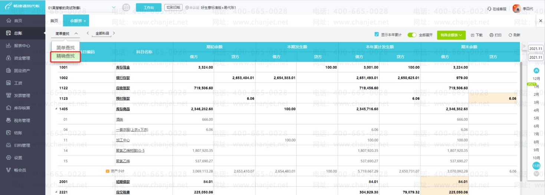This screenshot has width=545, height=195.
Task: Click end period field 2021.11
Action: (x=536, y=57)
